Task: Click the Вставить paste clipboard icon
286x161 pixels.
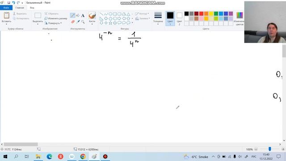Action: [x=6, y=16]
